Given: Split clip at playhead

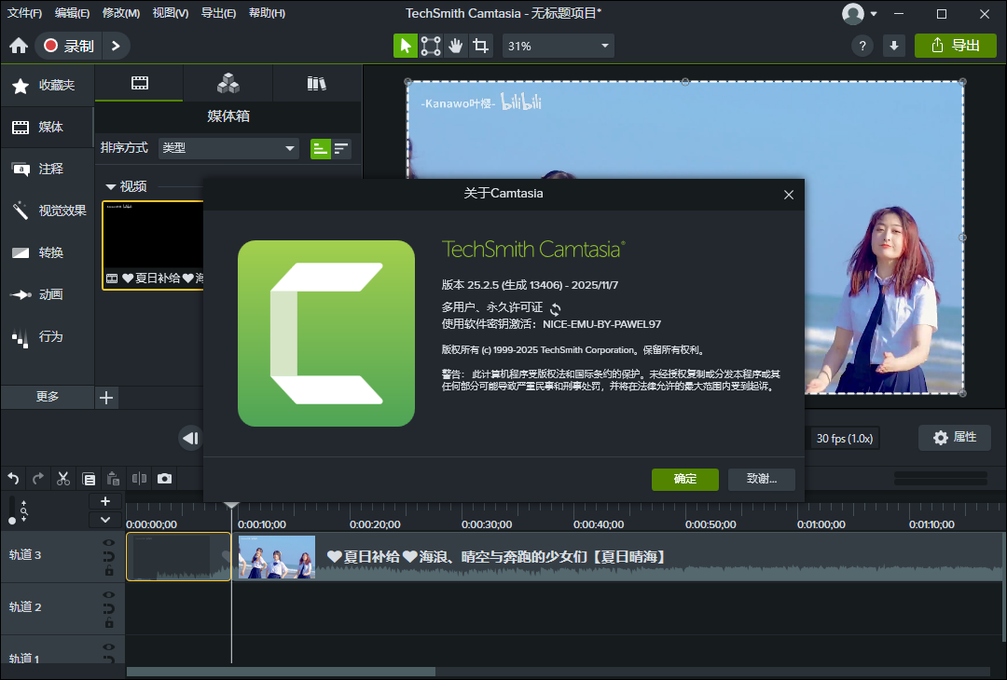Looking at the screenshot, I should tap(139, 479).
